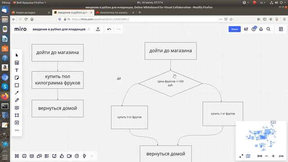Open activity lightning bolt icon
Image resolution: width=288 pixels, height=162 pixels.
84,156
